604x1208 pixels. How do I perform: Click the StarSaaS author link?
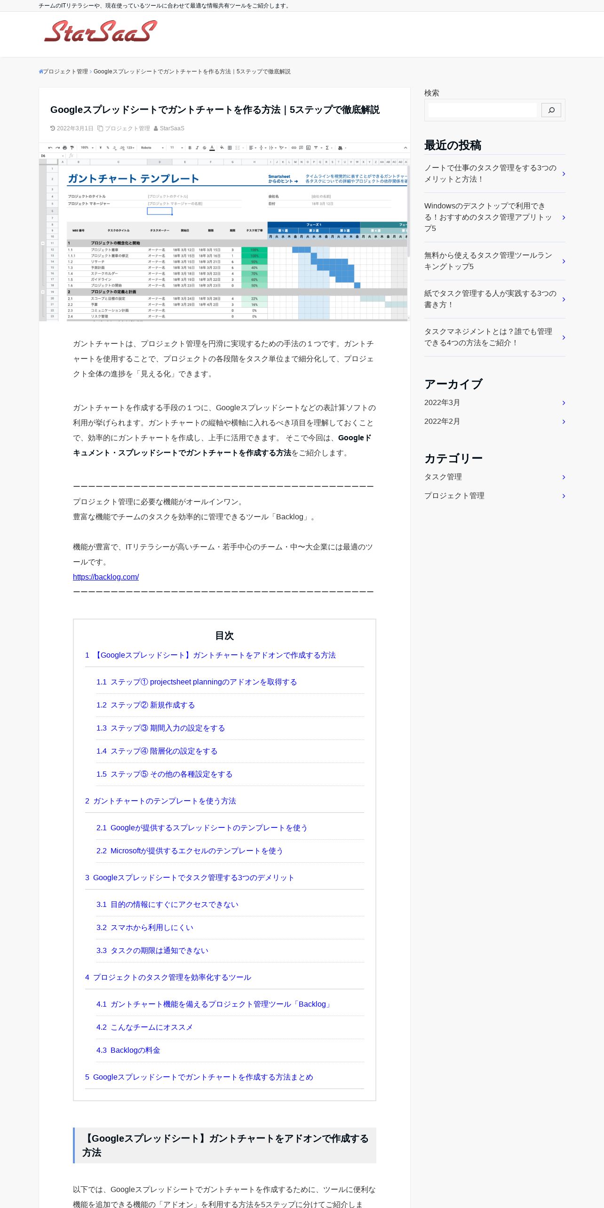(x=172, y=128)
